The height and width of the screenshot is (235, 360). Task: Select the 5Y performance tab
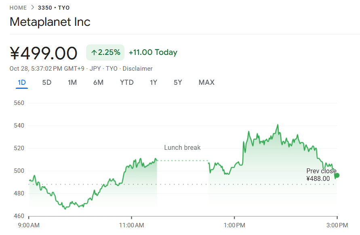[x=177, y=82]
